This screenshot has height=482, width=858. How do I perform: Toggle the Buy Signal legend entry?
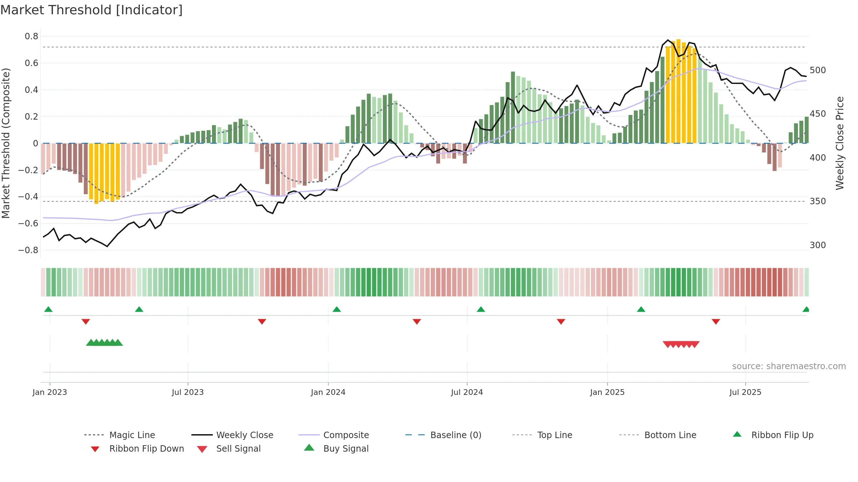coord(336,448)
